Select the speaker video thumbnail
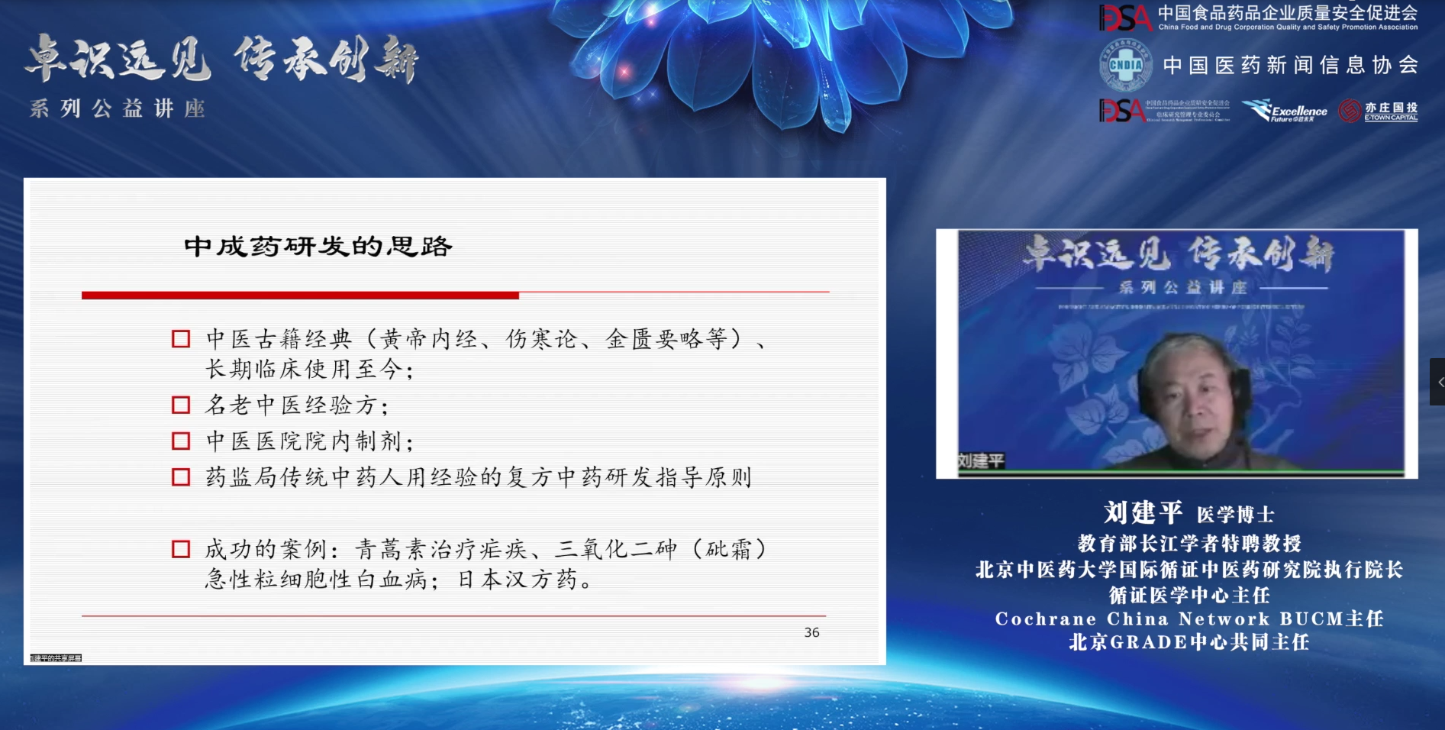 click(x=1176, y=354)
